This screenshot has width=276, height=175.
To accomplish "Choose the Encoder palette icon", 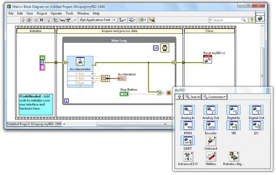I will (210, 126).
